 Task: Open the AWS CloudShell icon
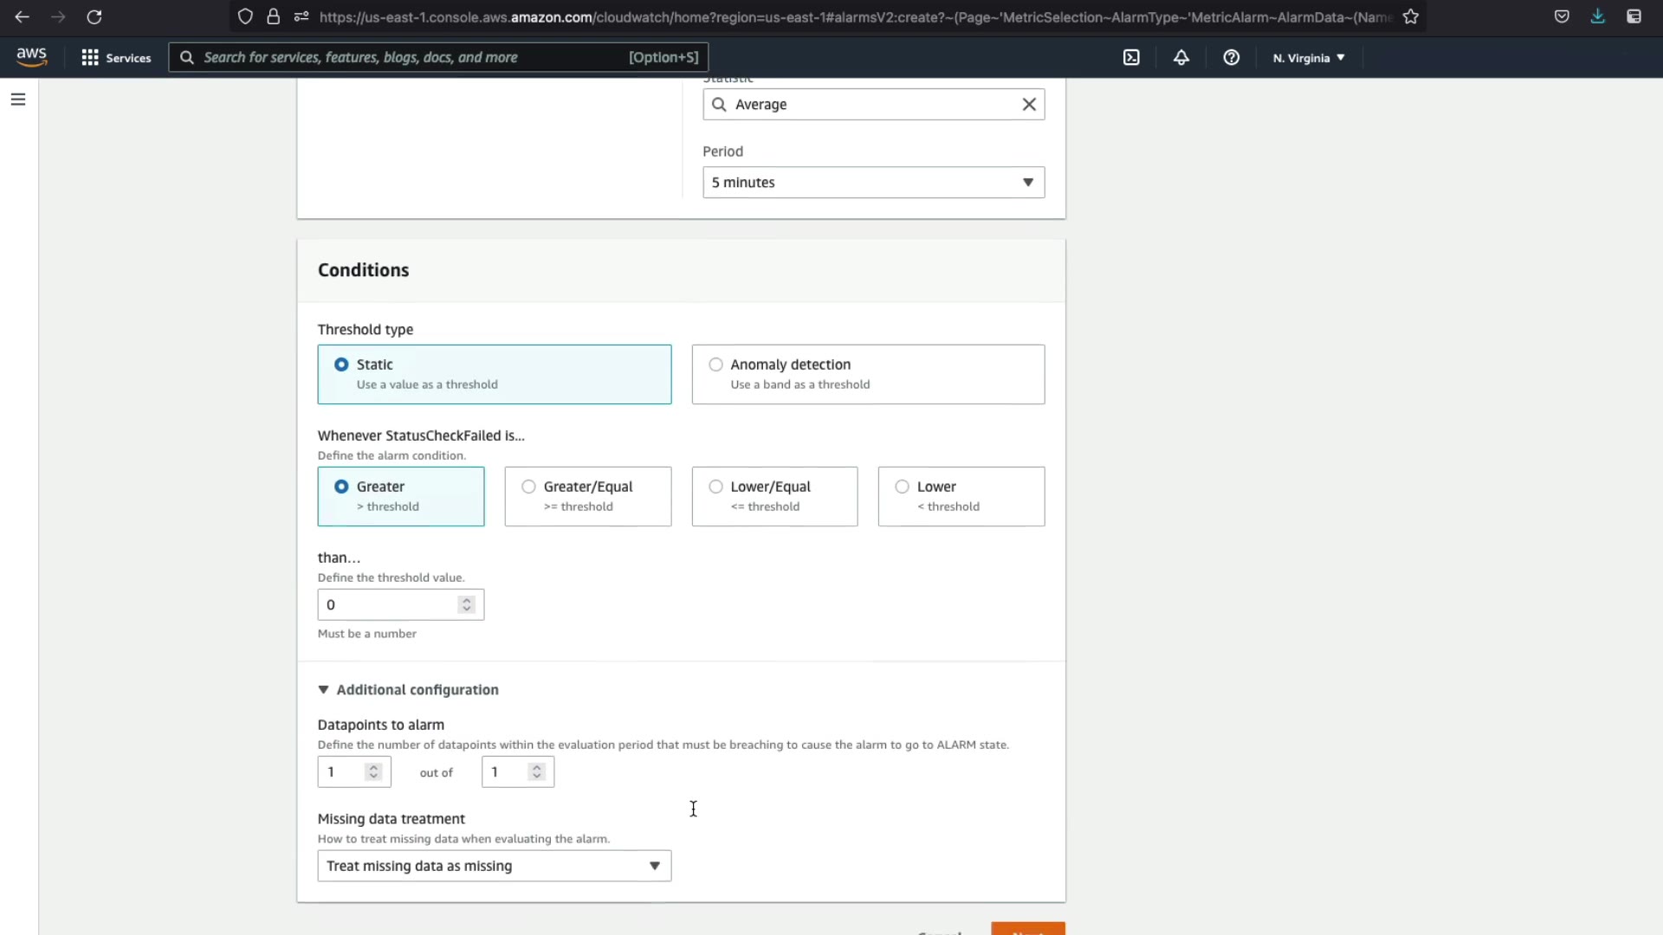(x=1131, y=57)
